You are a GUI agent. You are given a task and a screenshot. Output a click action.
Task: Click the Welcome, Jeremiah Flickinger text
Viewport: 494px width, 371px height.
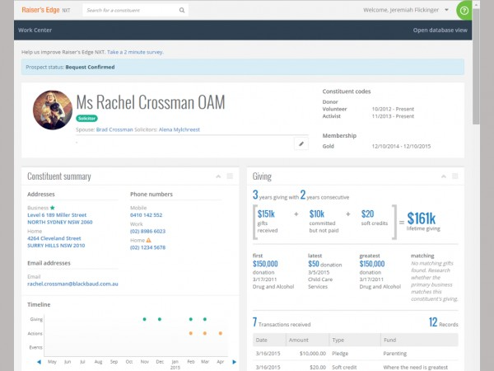[x=401, y=10]
